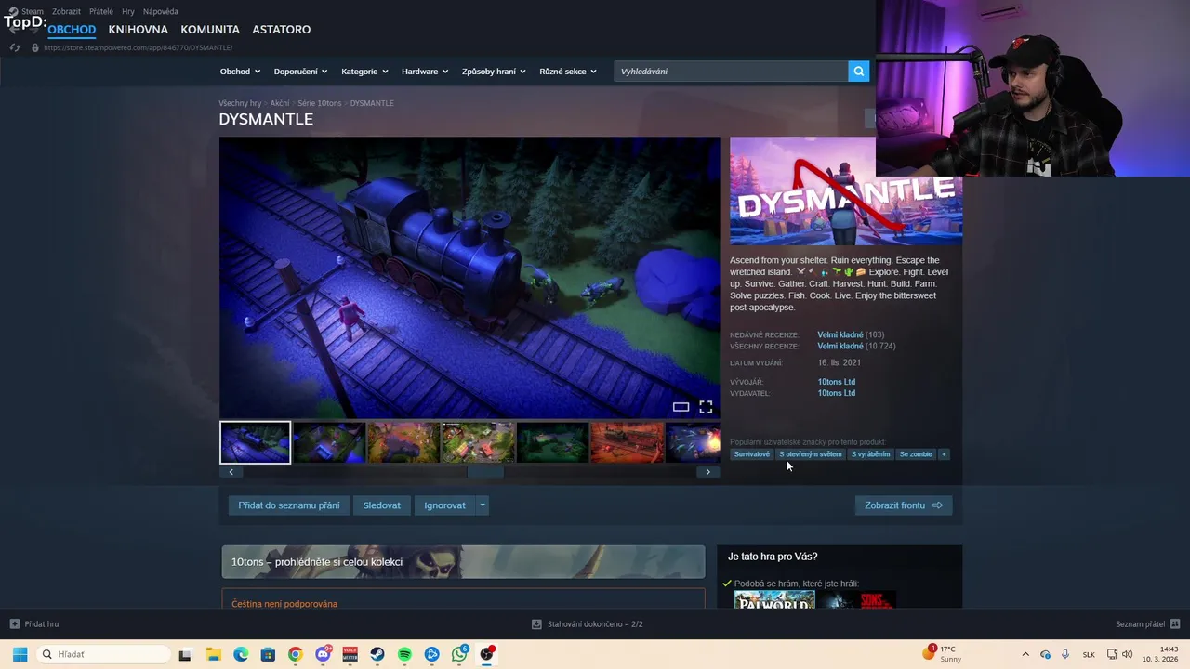Launch Google Chrome from taskbar
The width and height of the screenshot is (1190, 669).
[295, 654]
